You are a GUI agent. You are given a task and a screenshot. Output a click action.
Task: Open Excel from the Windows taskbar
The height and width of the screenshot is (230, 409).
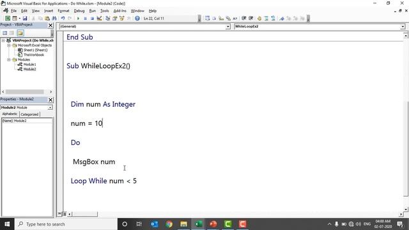coord(199,224)
